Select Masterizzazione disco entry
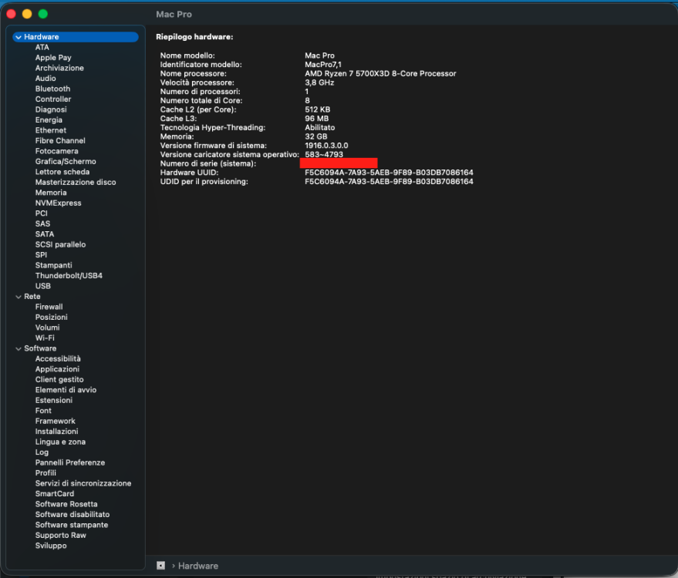This screenshot has height=578, width=678. click(76, 183)
